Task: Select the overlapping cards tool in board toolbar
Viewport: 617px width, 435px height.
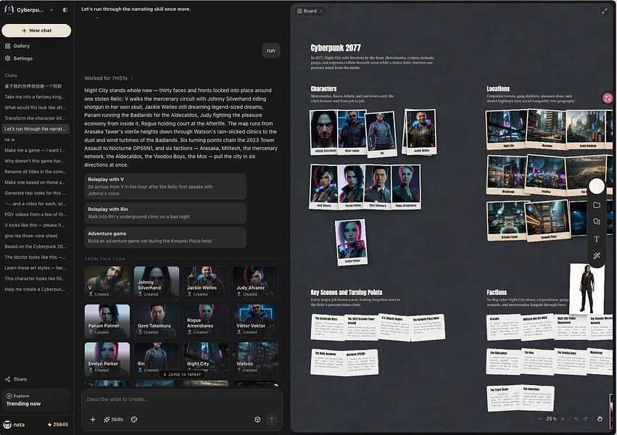Action: click(597, 221)
